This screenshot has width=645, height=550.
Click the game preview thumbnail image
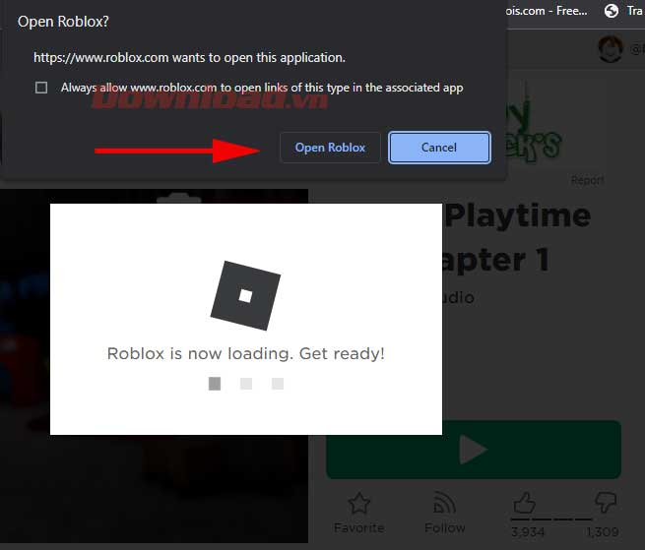154,366
